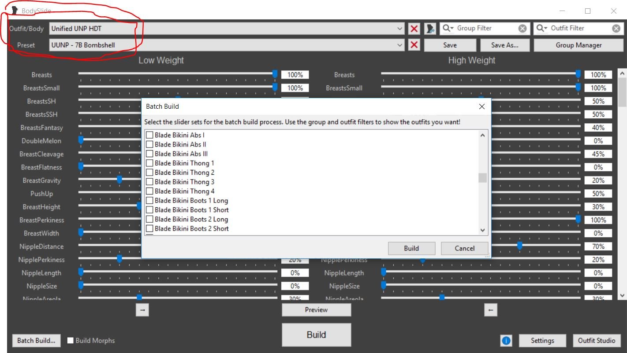Clear the Outfit/Body selection with red X

tap(414, 29)
